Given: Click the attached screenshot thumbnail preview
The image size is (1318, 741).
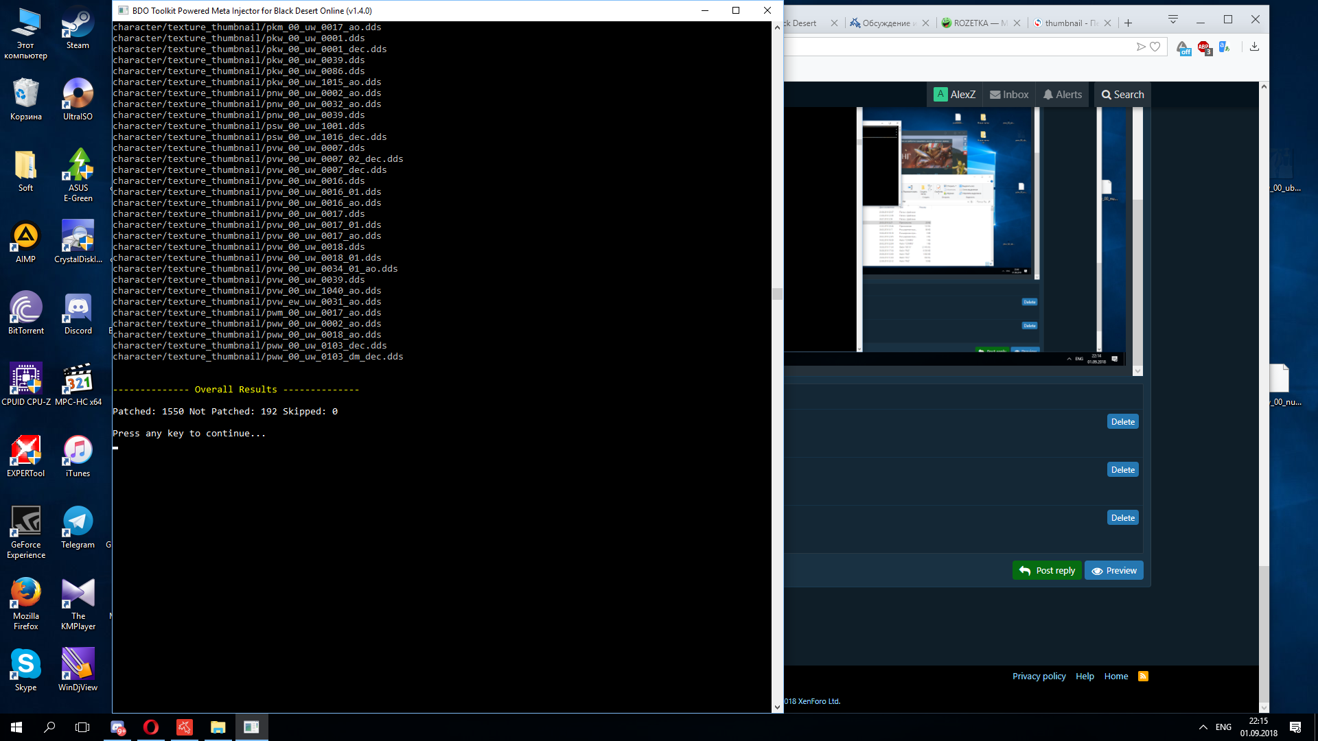Looking at the screenshot, I should pyautogui.click(x=946, y=191).
